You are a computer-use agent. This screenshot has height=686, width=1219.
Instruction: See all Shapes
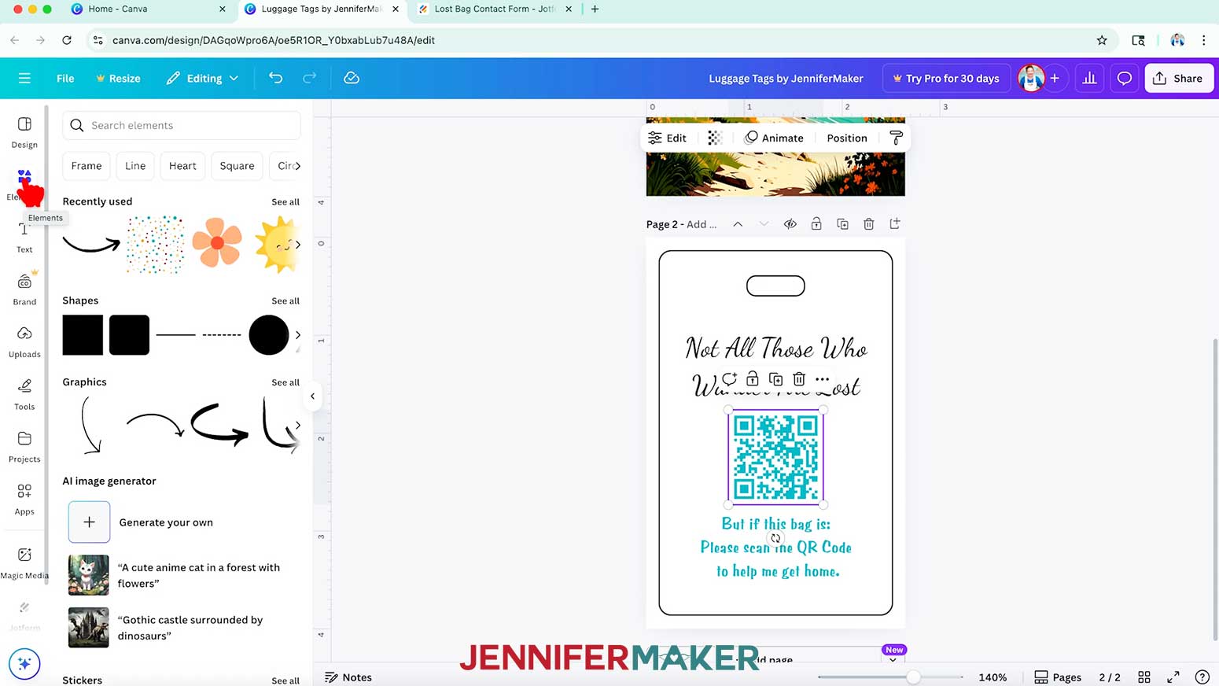[285, 301]
